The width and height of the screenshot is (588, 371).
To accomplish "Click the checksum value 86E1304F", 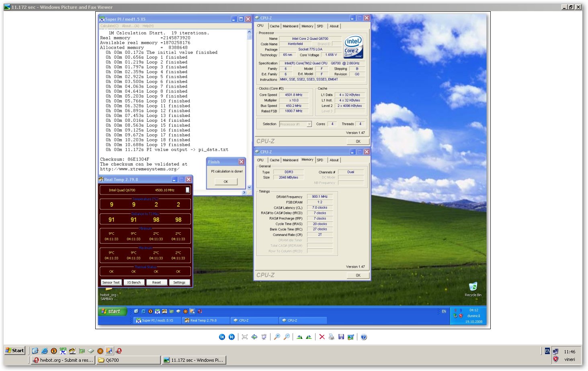I will coord(138,159).
